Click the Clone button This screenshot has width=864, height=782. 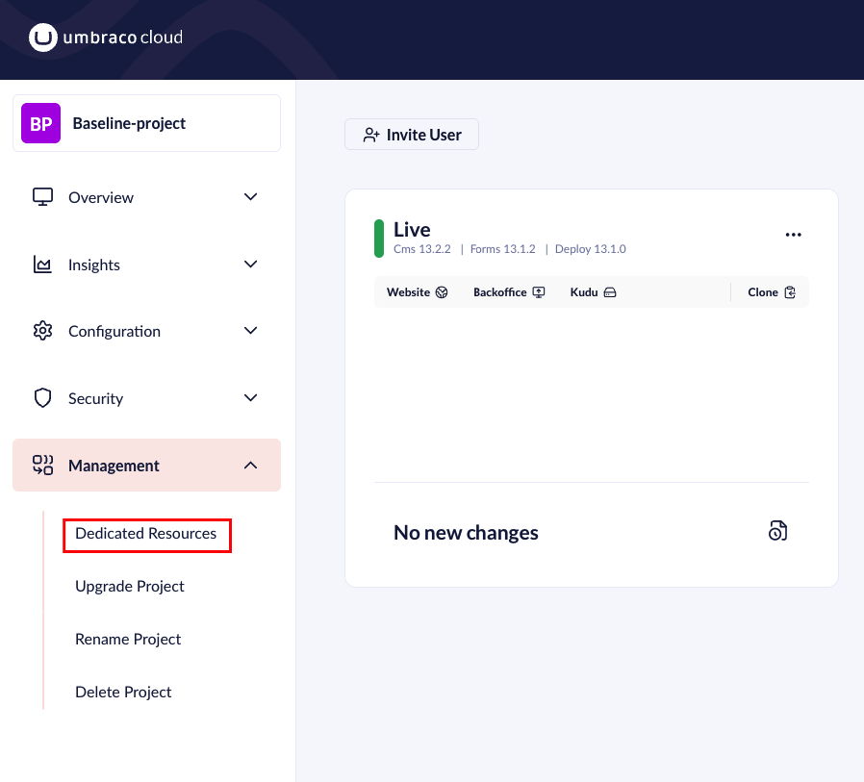click(772, 292)
